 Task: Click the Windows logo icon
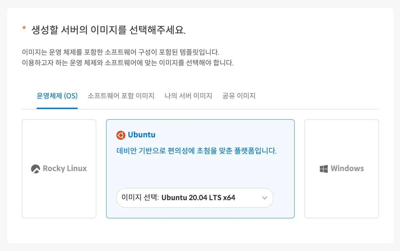324,169
